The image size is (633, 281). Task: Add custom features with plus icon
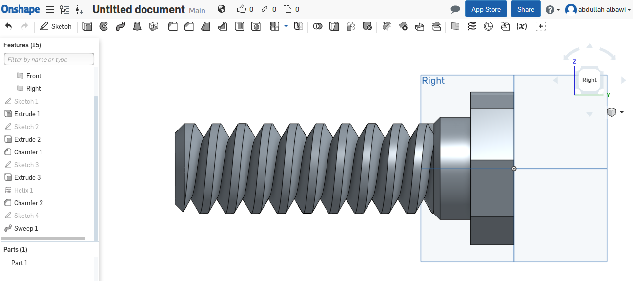click(x=540, y=26)
